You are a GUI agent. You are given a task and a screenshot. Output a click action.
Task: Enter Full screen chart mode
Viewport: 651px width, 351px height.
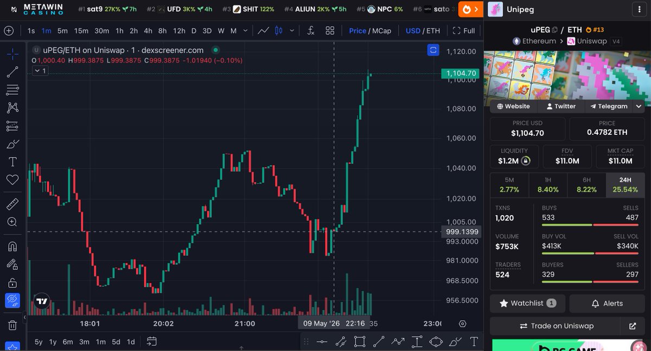[x=464, y=31]
